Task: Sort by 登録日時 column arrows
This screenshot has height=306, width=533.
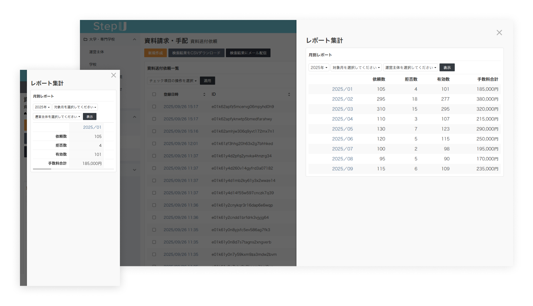Action: coord(204,94)
